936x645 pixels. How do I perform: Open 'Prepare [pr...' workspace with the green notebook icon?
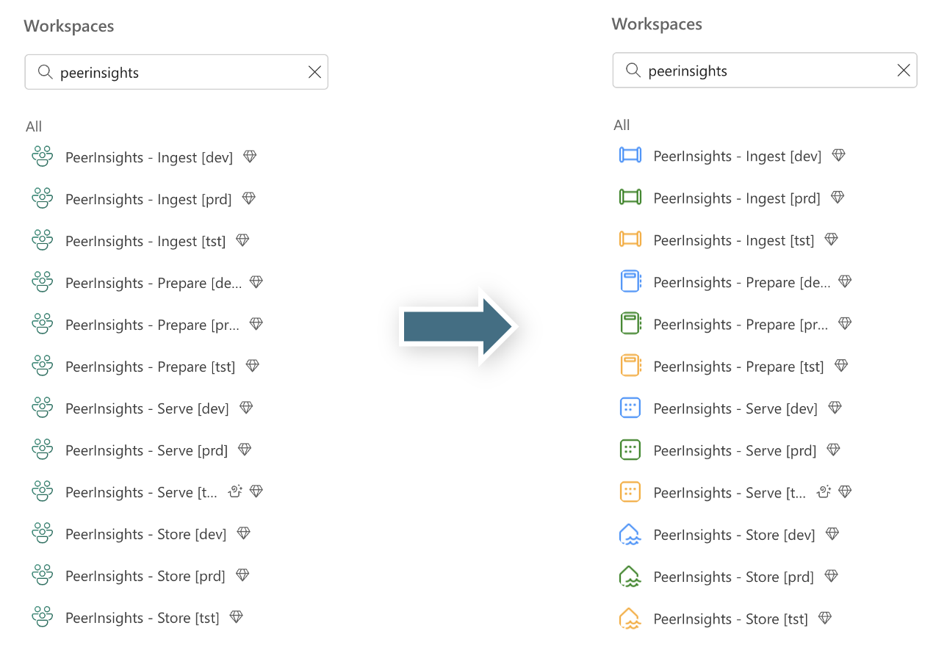[x=742, y=323]
